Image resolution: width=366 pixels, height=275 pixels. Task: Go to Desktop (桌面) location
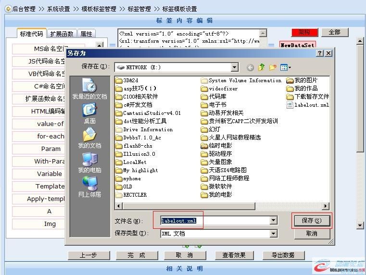click(x=89, y=113)
